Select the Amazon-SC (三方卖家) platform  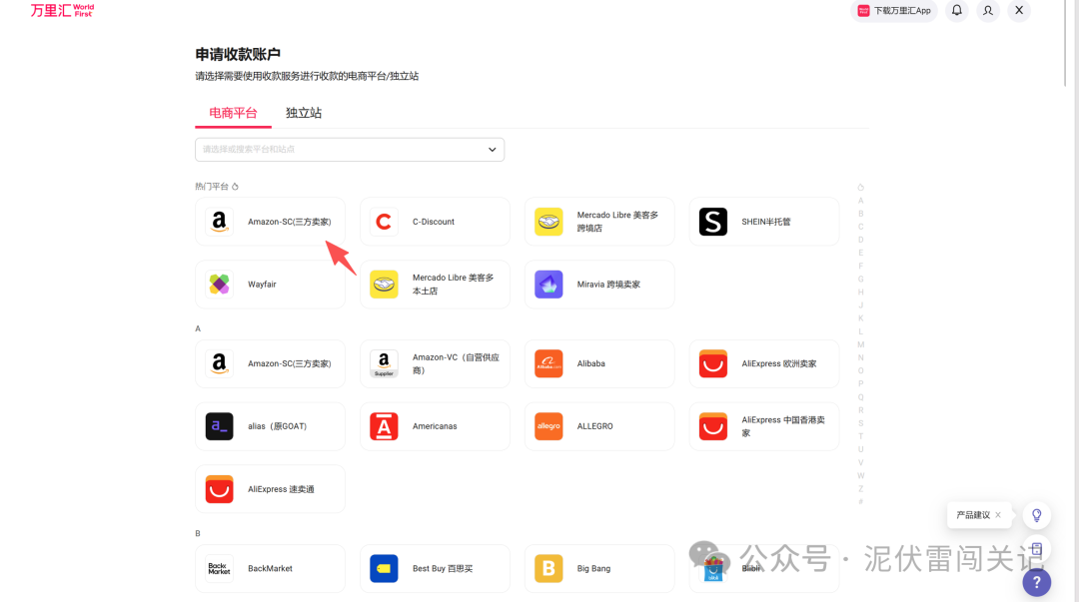(x=270, y=221)
